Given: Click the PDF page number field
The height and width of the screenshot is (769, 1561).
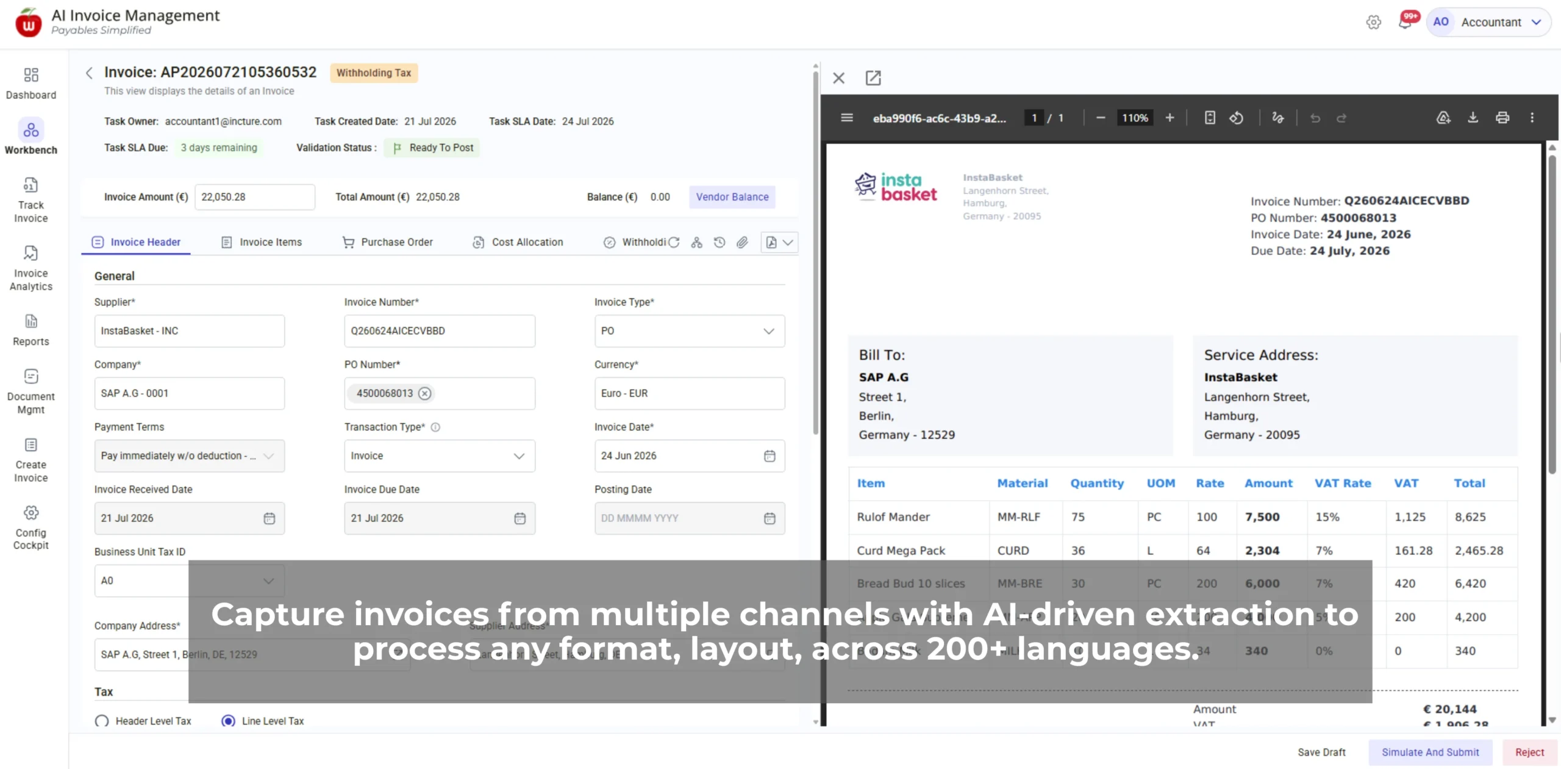Looking at the screenshot, I should tap(1034, 118).
